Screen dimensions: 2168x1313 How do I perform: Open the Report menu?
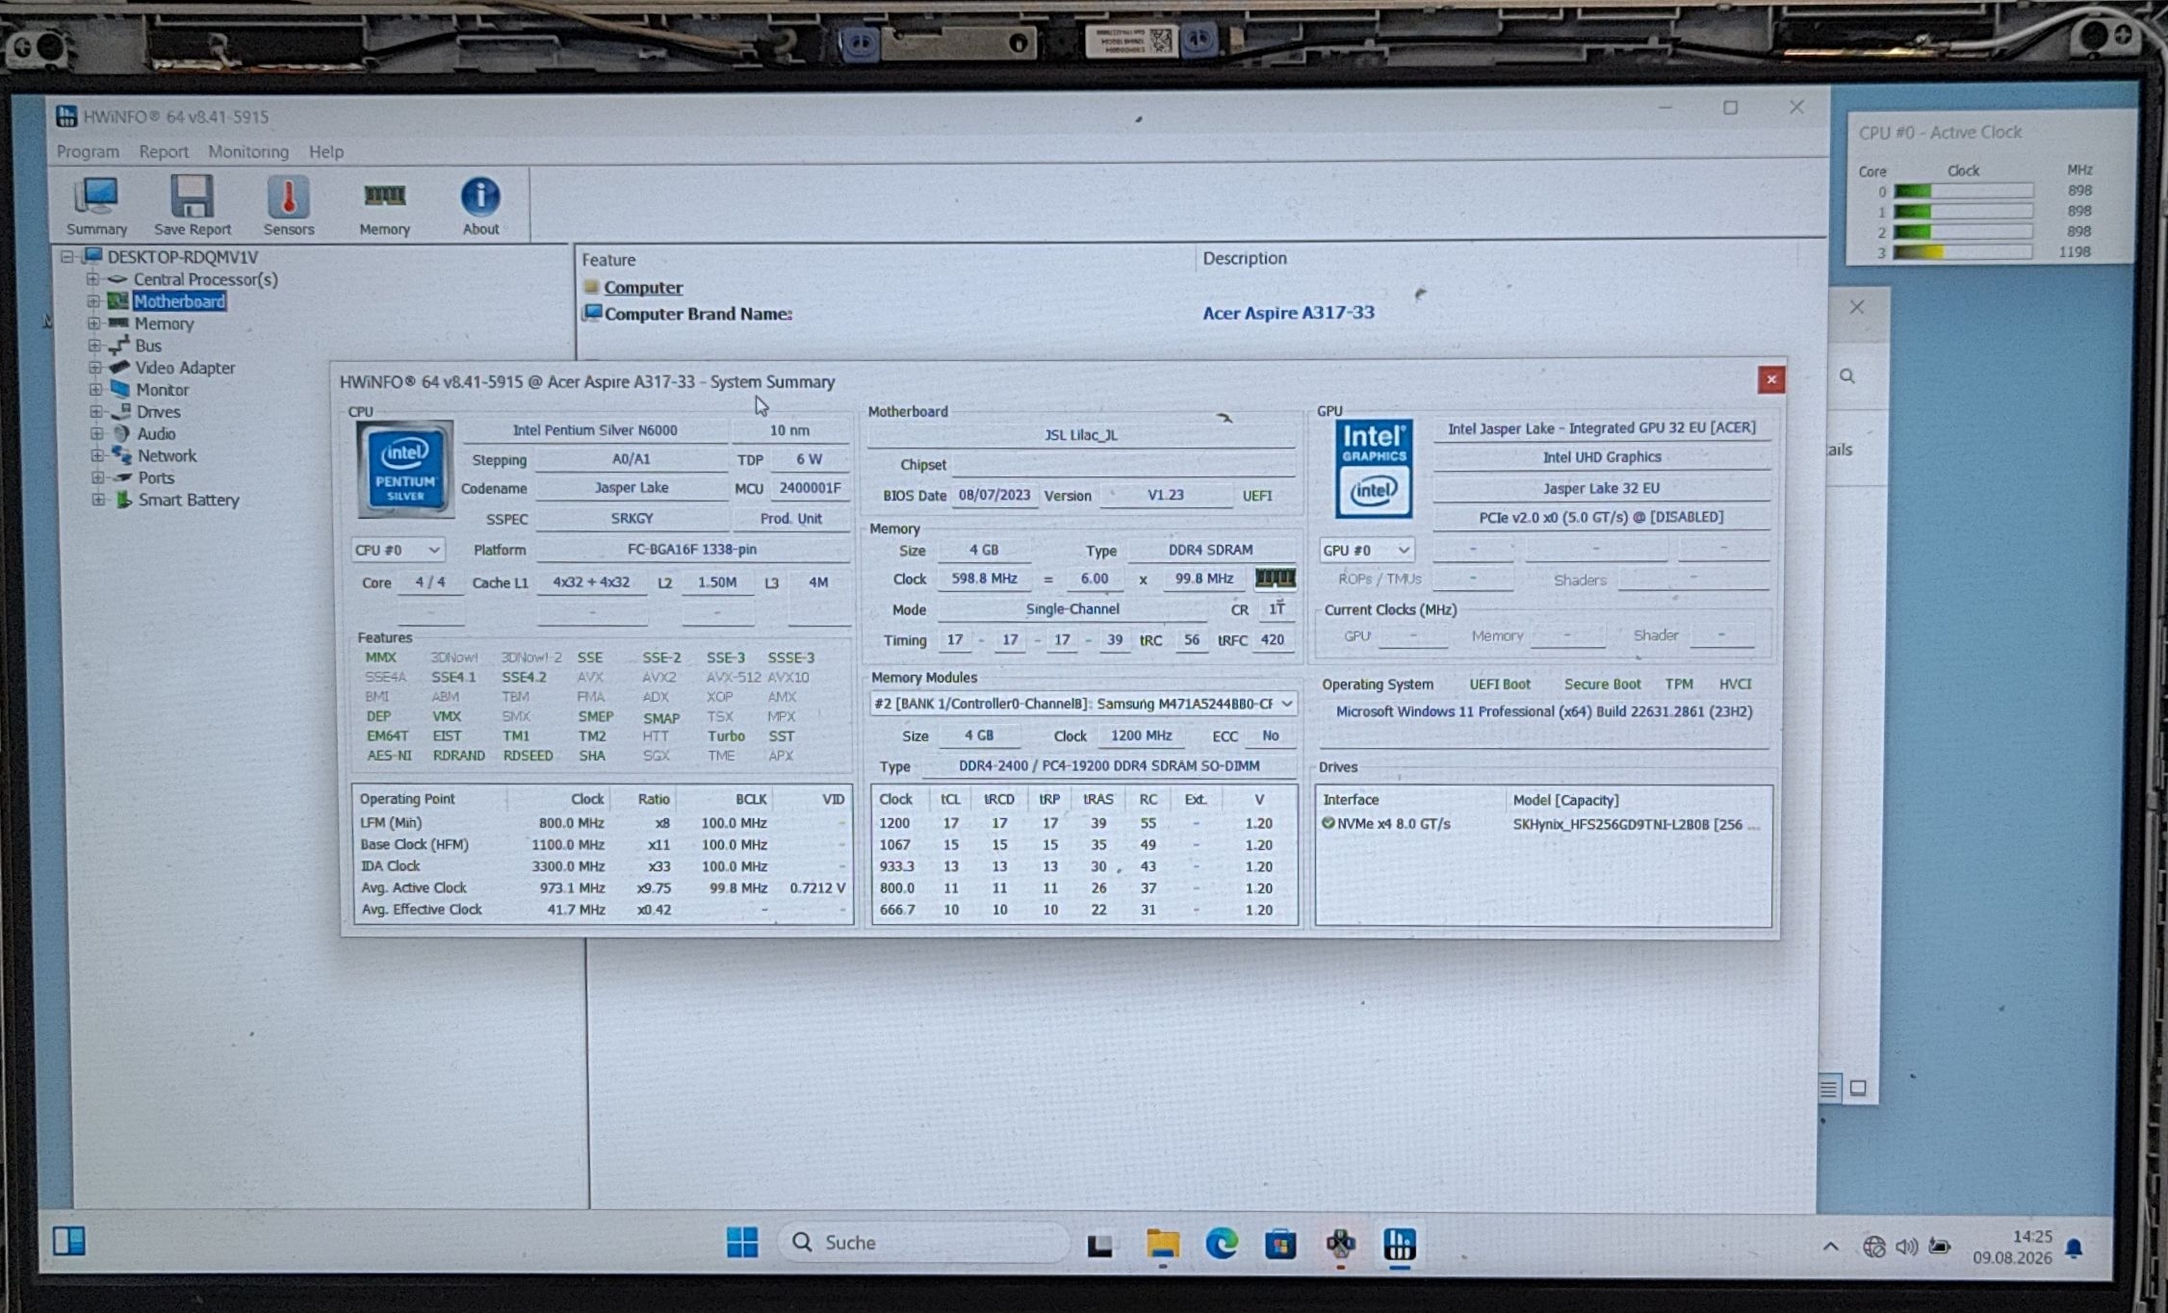pos(164,151)
